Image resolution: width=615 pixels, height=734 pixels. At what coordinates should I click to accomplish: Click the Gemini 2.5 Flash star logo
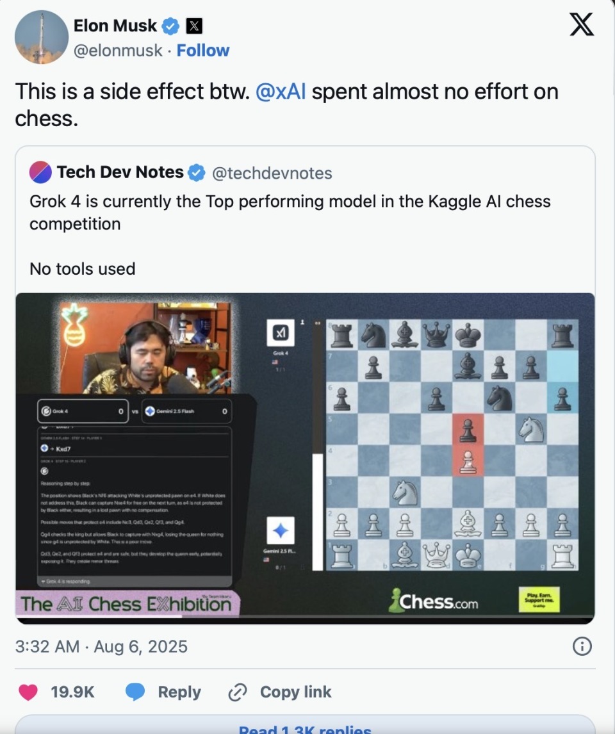281,530
